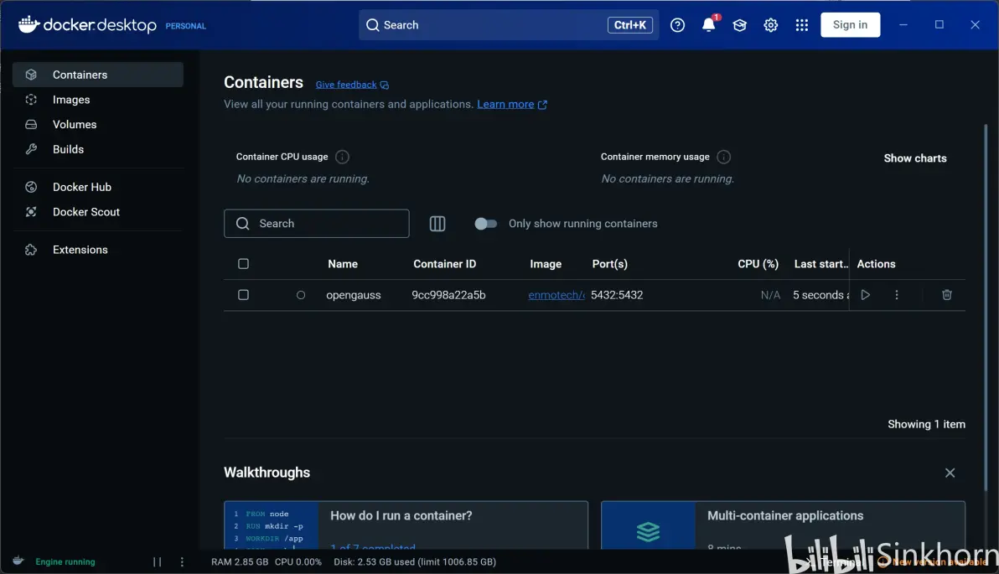The height and width of the screenshot is (574, 999).
Task: Open Settings gear in the header
Action: pos(771,25)
